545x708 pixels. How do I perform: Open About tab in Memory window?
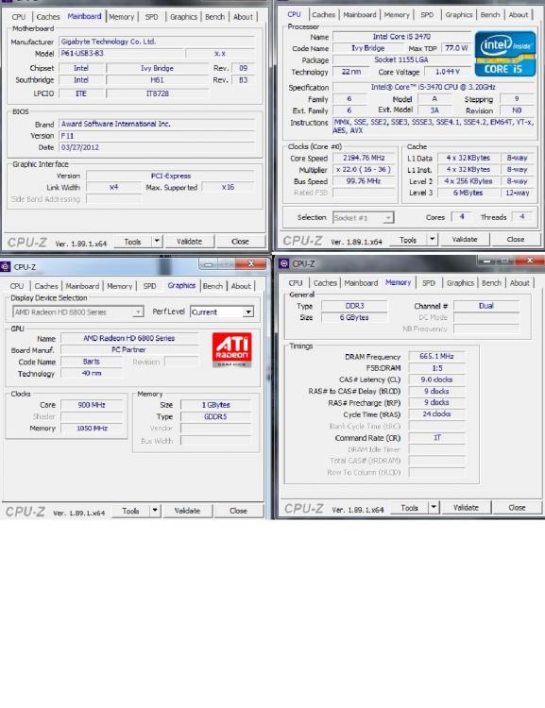point(519,283)
